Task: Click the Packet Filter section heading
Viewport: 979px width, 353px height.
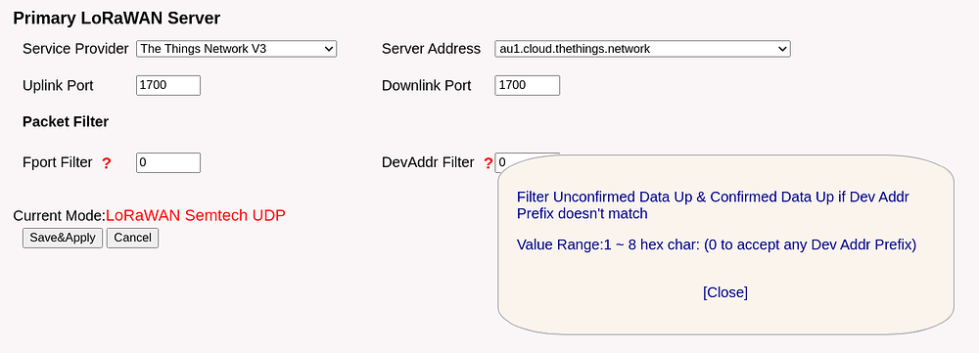Action: (x=66, y=121)
